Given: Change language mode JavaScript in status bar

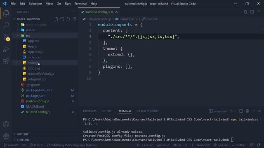Looking at the screenshot, I should tap(200, 145).
